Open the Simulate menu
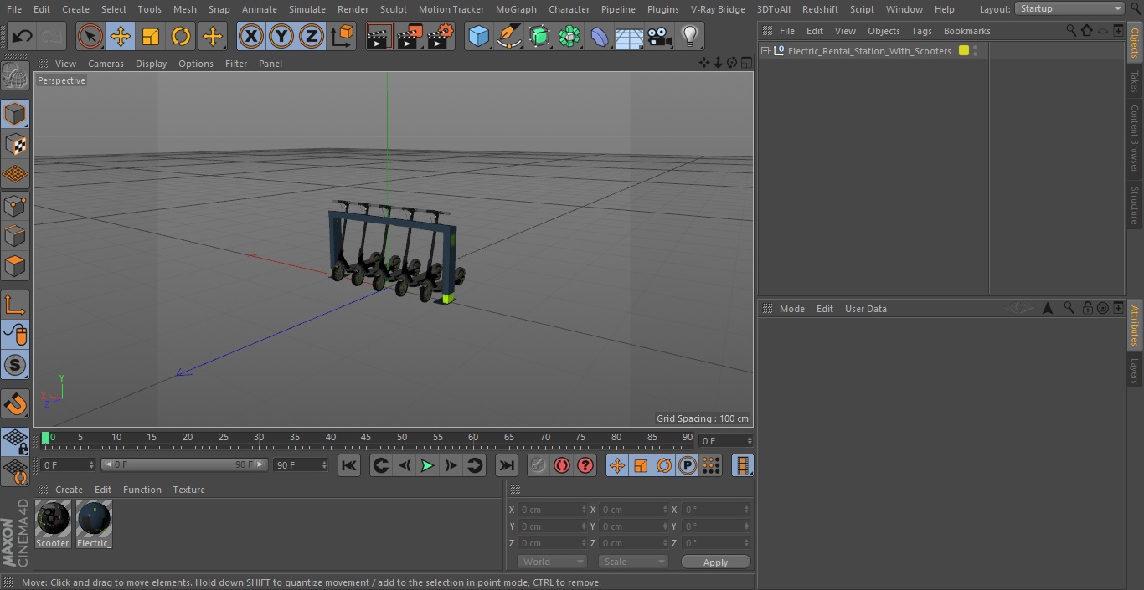The image size is (1144, 590). (307, 9)
